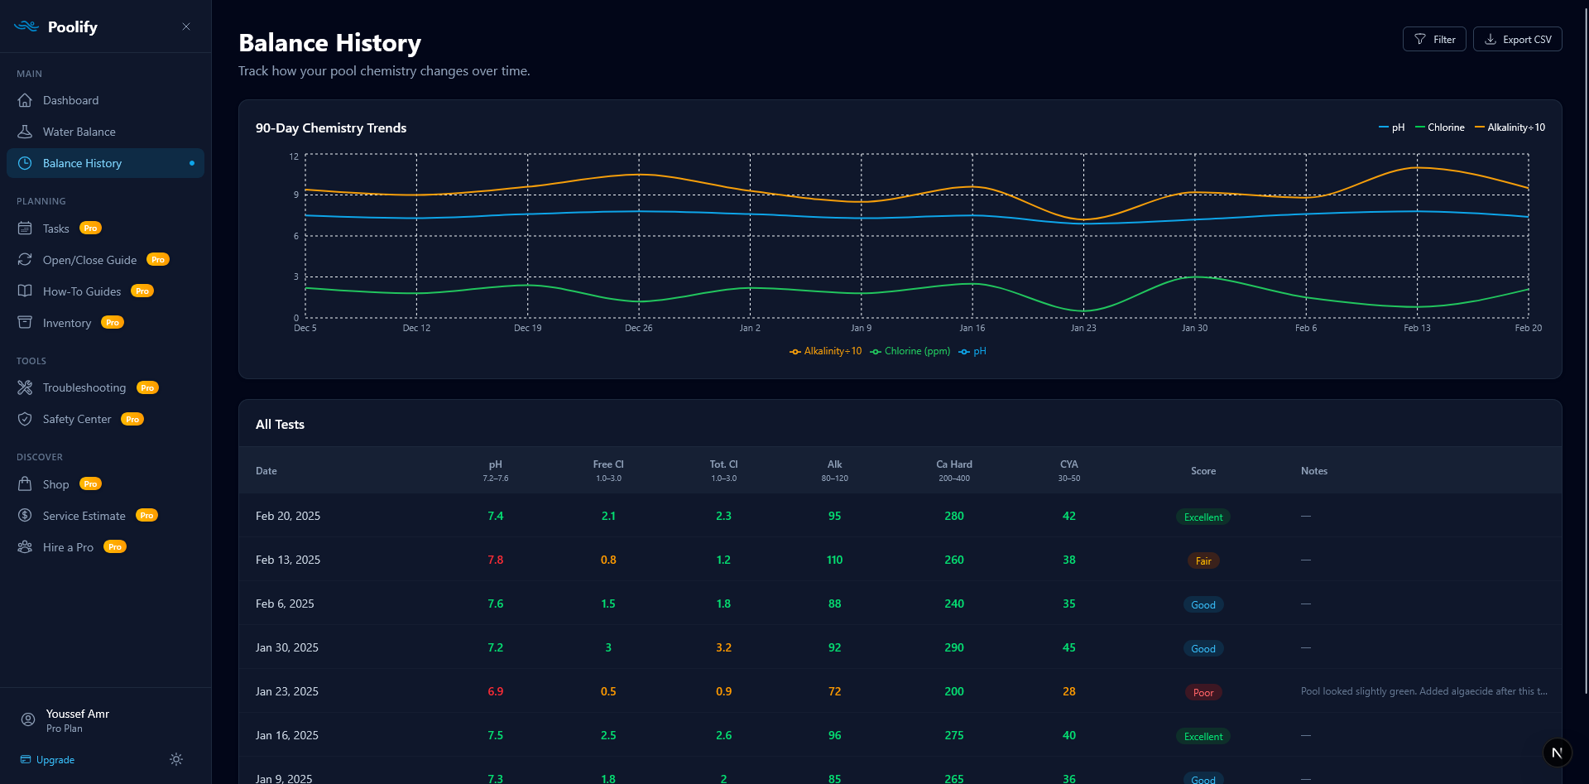The image size is (1589, 784).
Task: Toggle the light/dark theme sun icon
Action: tap(176, 759)
